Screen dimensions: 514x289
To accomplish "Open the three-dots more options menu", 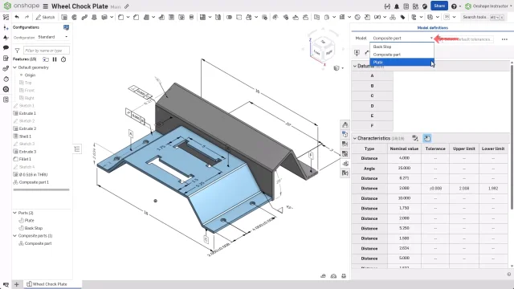I will (504, 39).
